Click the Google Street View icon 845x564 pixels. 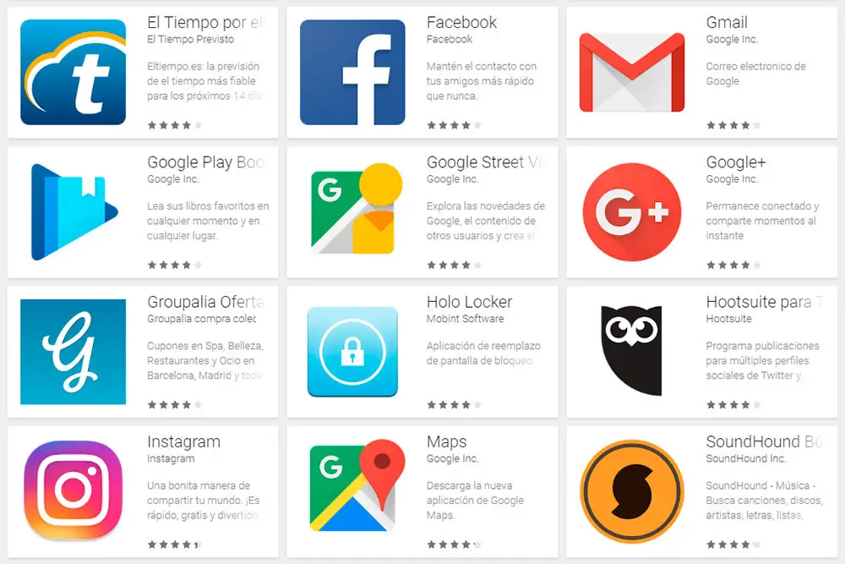tap(357, 209)
